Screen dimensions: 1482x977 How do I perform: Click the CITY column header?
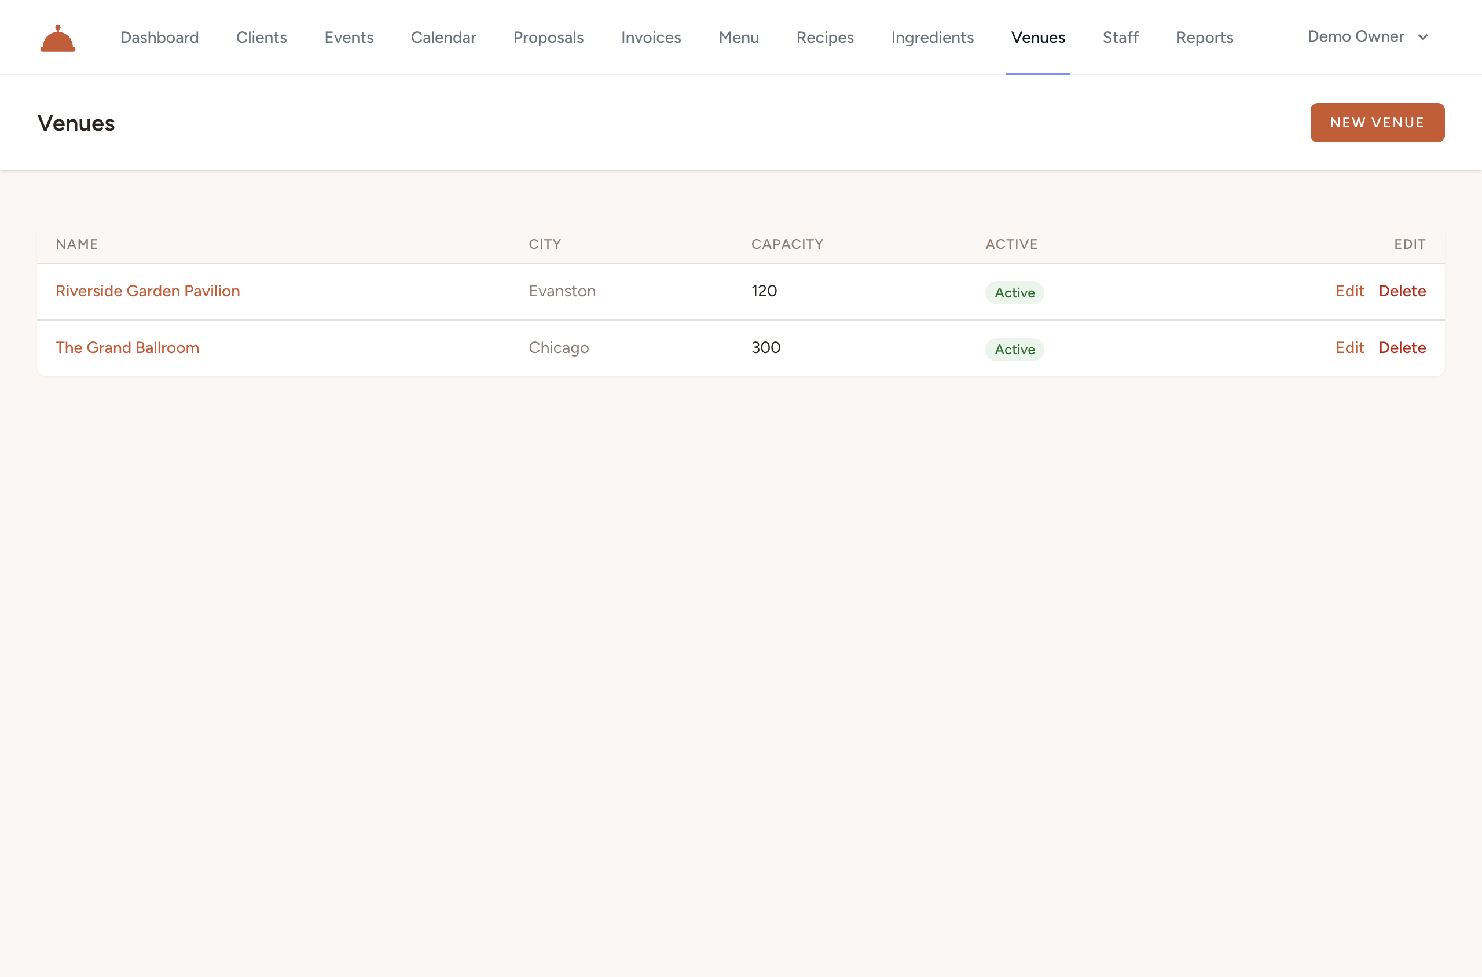pos(545,244)
